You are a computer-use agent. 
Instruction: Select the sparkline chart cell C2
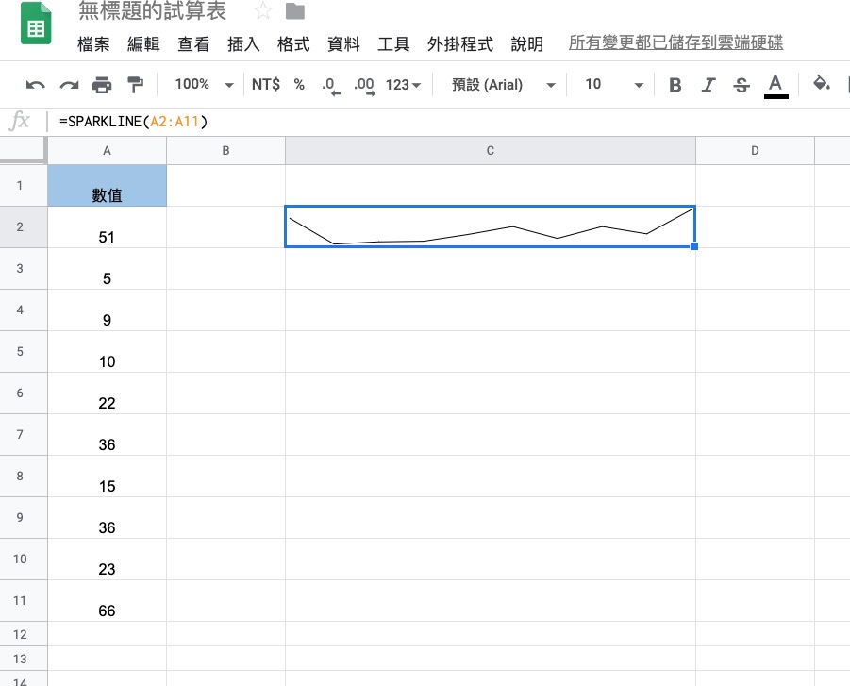tap(490, 226)
